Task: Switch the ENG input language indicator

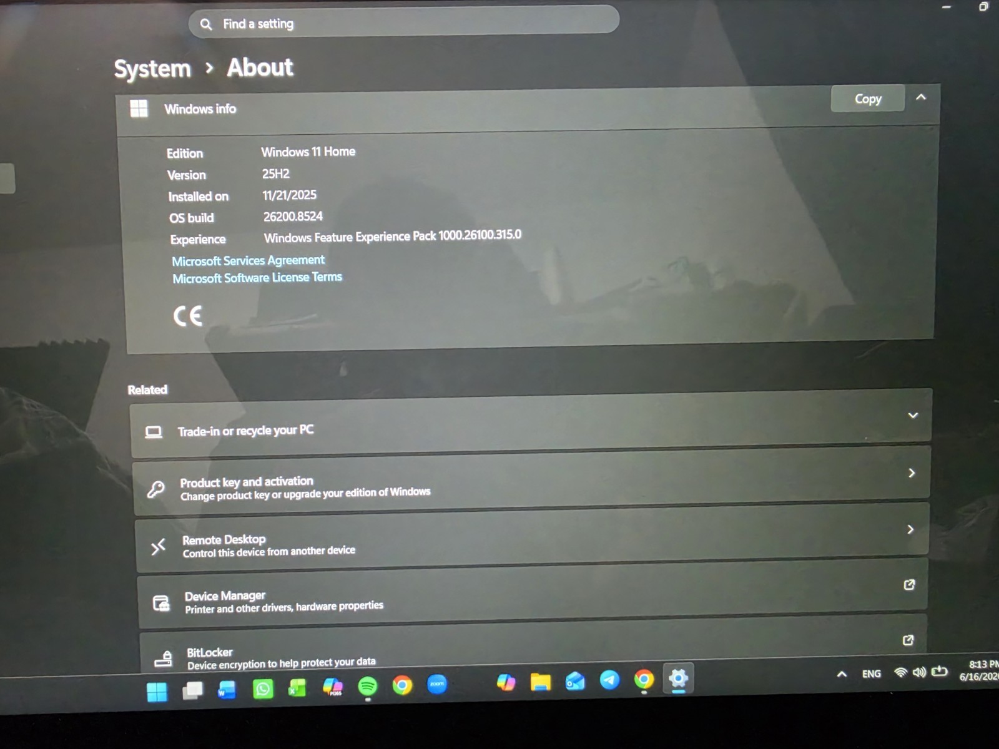Action: tap(871, 673)
